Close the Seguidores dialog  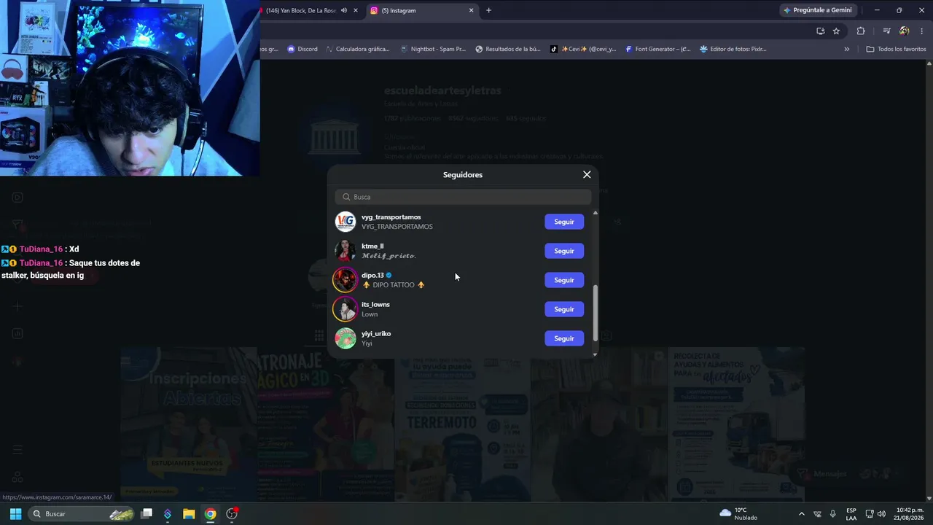click(x=587, y=175)
